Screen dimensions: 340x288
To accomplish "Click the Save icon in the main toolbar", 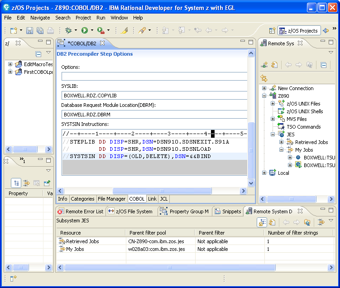I will click(x=29, y=30).
